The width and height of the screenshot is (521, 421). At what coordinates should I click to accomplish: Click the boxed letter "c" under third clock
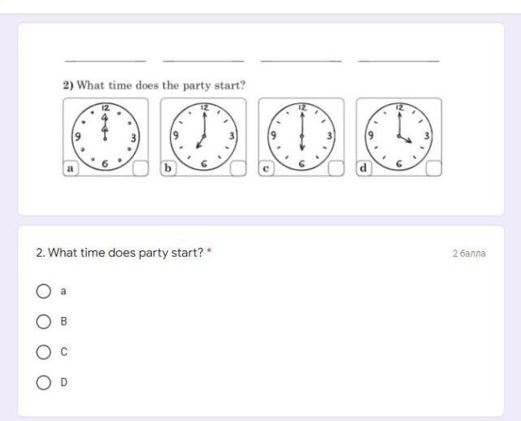click(266, 168)
